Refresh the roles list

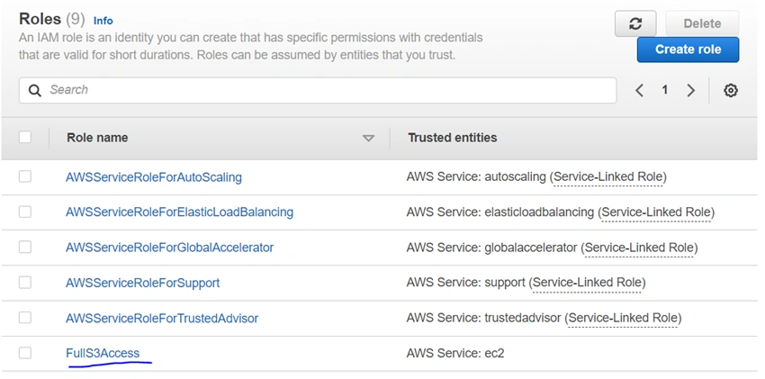(x=635, y=23)
